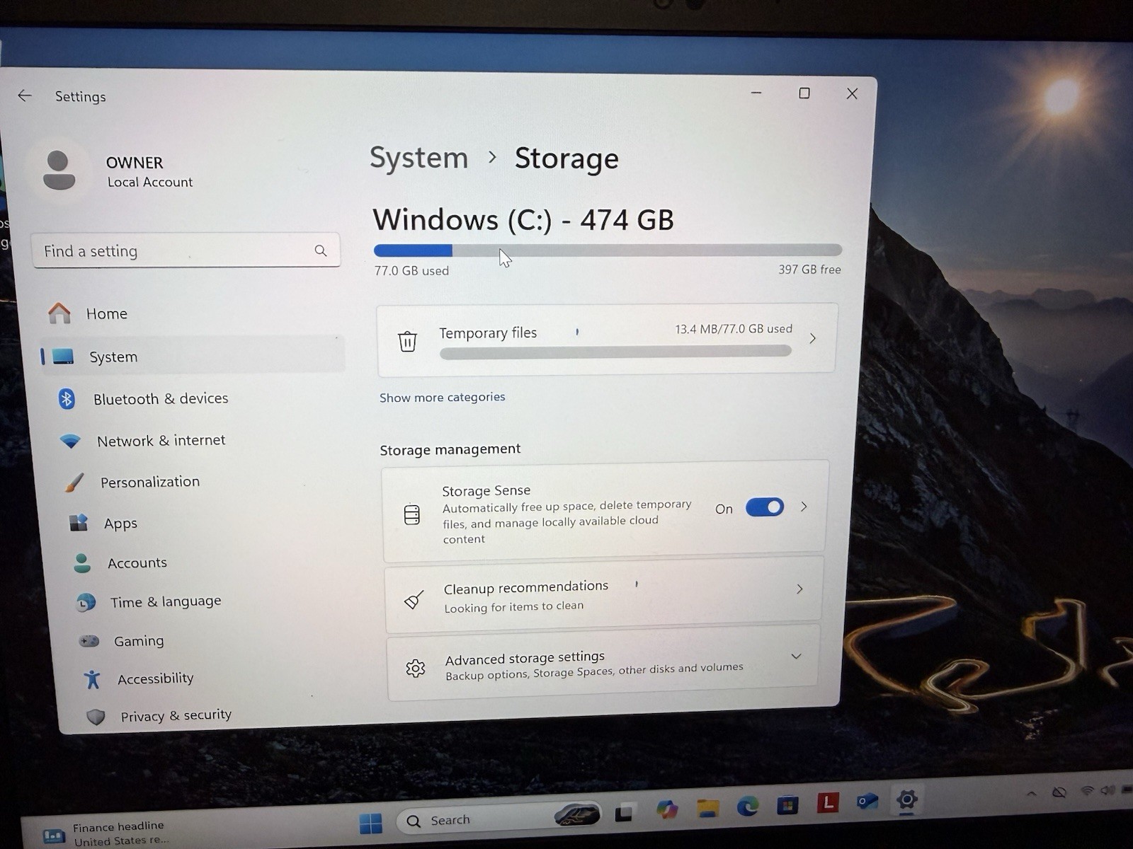Click the 77.0 GB used label
Image resolution: width=1133 pixels, height=849 pixels.
(411, 270)
